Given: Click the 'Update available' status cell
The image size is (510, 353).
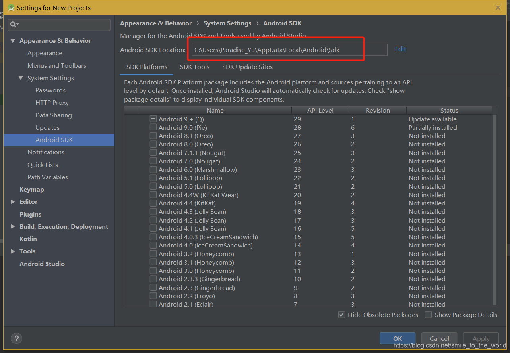Looking at the screenshot, I should (432, 119).
